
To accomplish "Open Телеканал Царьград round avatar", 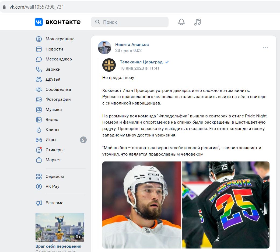I will point(109,65).
